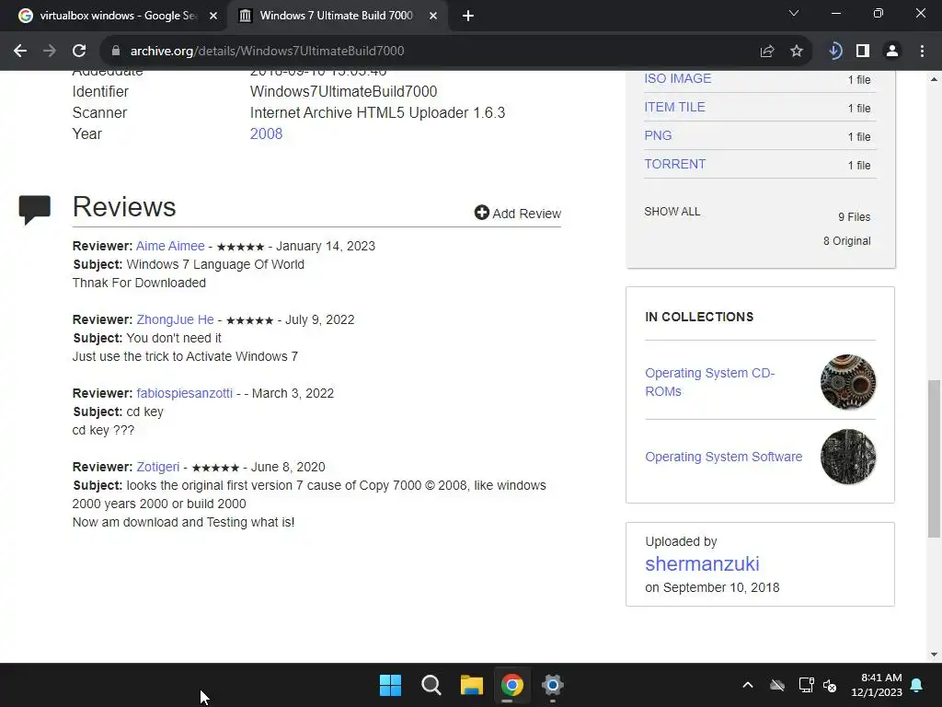Click 'Internet Archive HTML5 Uploader 1.6.3' text
Screen dimensions: 942x707
click(377, 112)
